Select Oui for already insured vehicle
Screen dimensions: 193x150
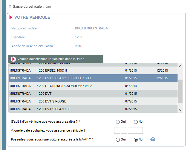[x=118, y=122]
